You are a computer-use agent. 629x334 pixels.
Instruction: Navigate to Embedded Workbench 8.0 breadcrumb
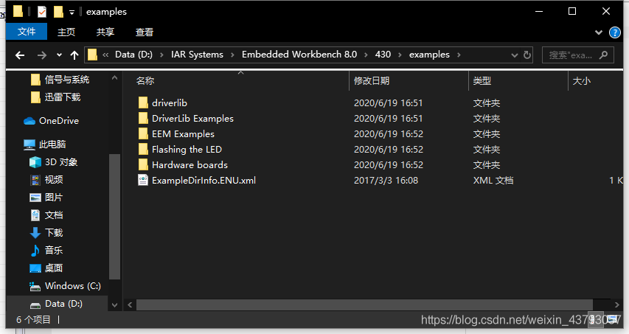click(x=299, y=55)
